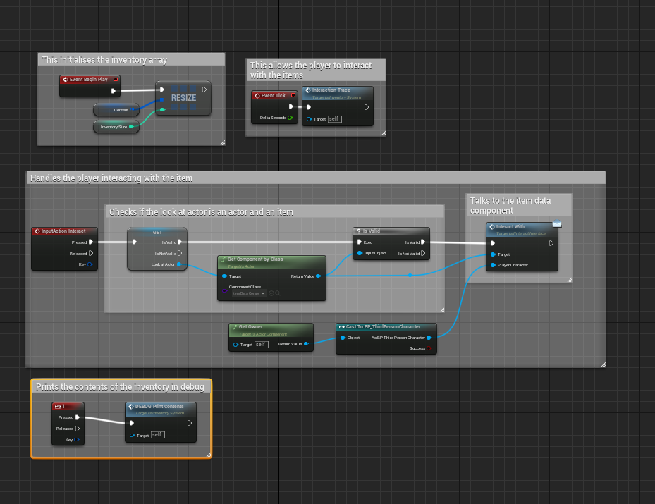Click the Success boolean pin on the Cast node
655x504 pixels.
(x=430, y=348)
